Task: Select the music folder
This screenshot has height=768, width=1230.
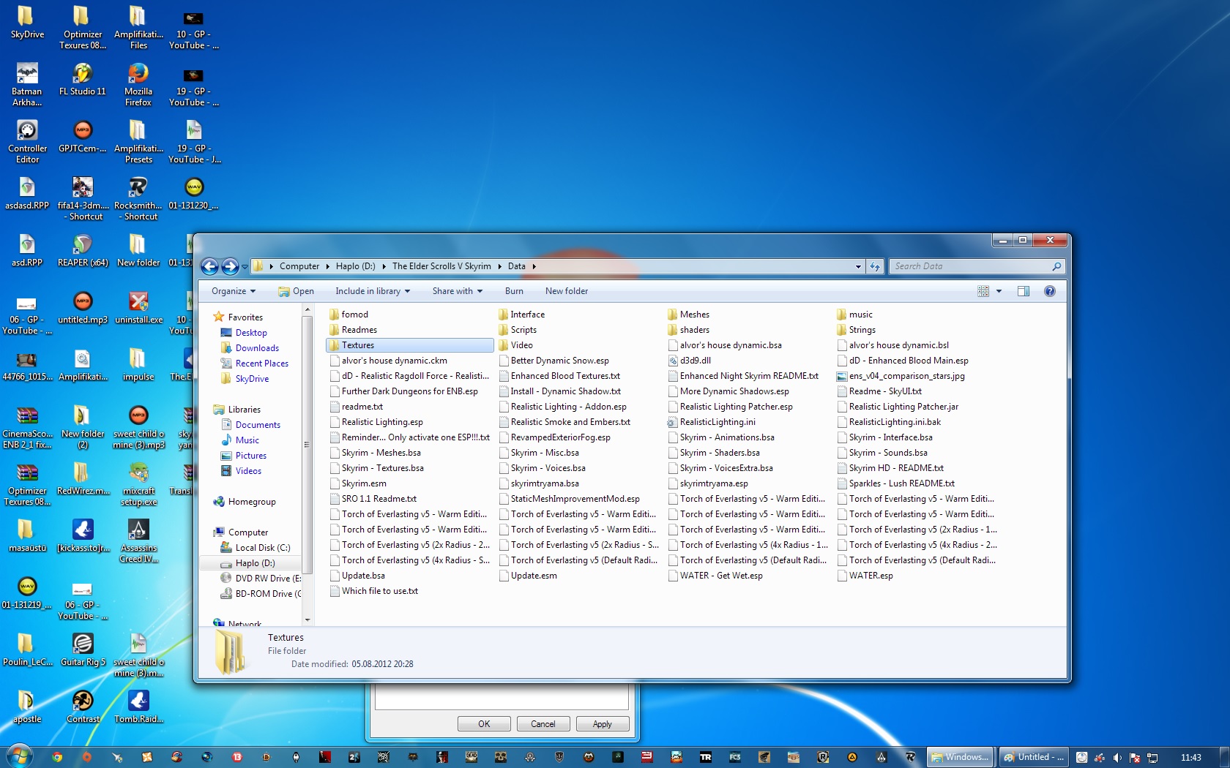Action: (x=861, y=315)
